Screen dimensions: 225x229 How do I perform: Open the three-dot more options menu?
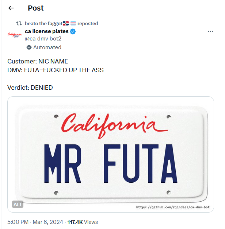coord(210,32)
